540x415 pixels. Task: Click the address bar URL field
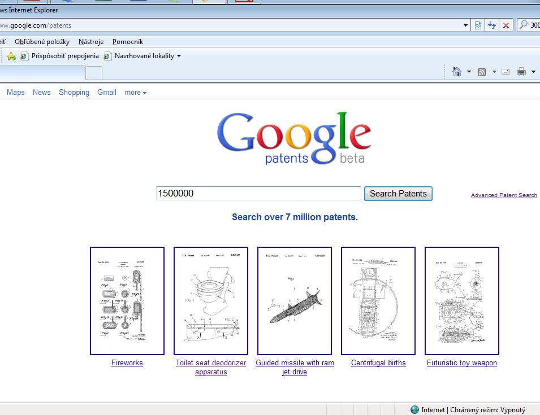pyautogui.click(x=231, y=25)
